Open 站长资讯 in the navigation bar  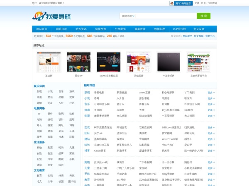[81, 29]
